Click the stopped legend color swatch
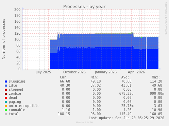 pos(6,90)
